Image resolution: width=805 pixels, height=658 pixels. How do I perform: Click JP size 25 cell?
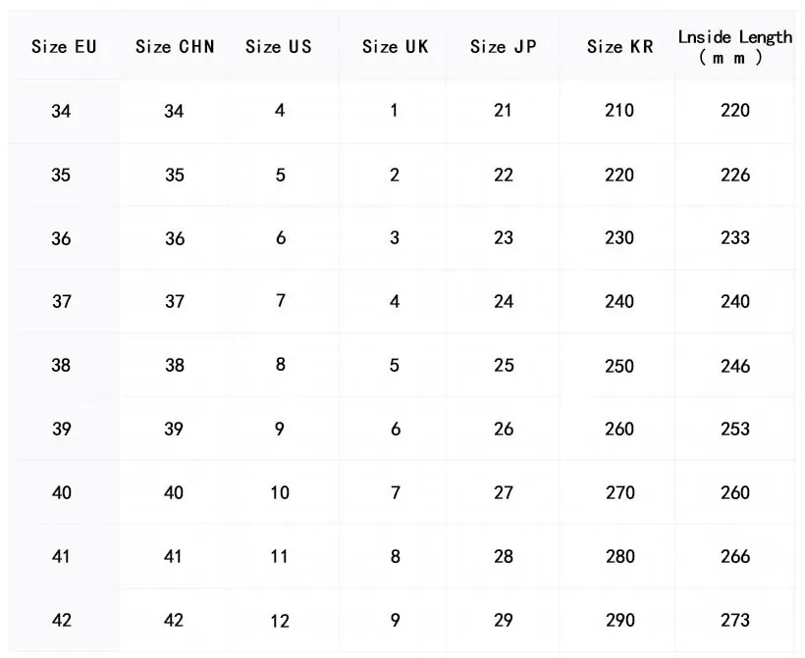coord(504,366)
